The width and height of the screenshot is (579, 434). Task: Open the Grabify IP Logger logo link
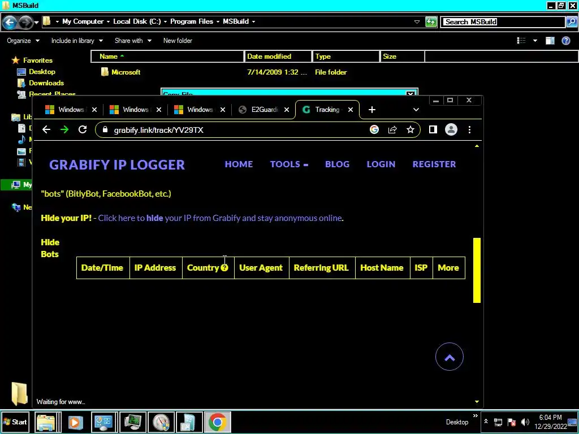117,164
